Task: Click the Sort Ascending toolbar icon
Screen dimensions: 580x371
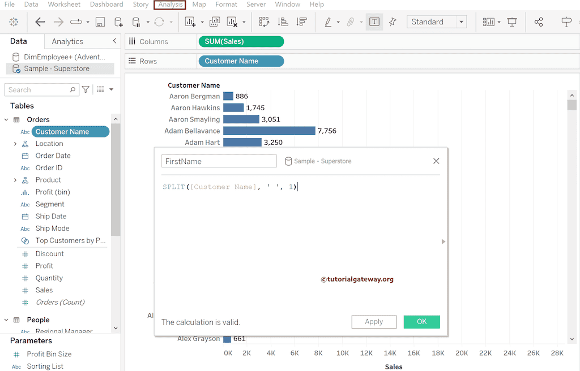Action: 282,22
